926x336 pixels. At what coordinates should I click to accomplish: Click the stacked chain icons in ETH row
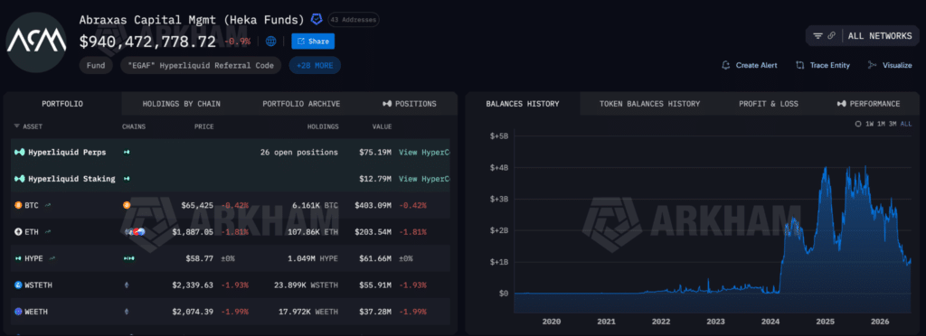(136, 231)
